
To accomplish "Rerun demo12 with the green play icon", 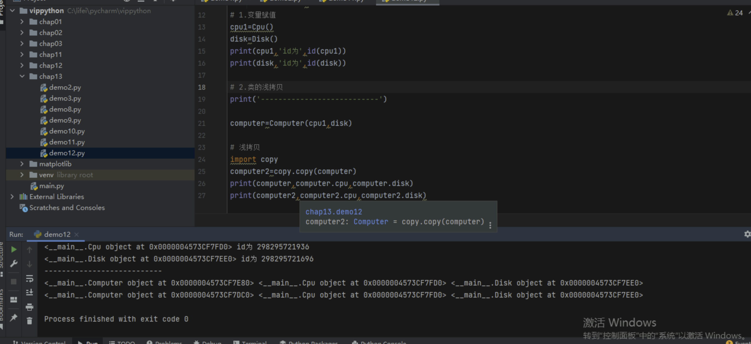I will point(13,249).
